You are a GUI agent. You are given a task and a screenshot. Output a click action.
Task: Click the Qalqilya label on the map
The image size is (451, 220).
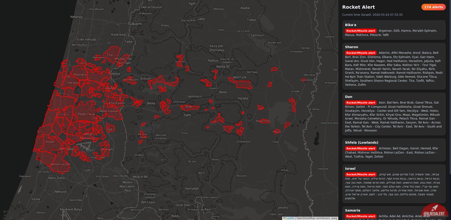click(x=114, y=74)
